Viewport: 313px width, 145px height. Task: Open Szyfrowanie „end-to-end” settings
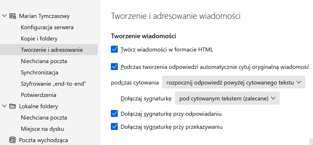pyautogui.click(x=54, y=84)
